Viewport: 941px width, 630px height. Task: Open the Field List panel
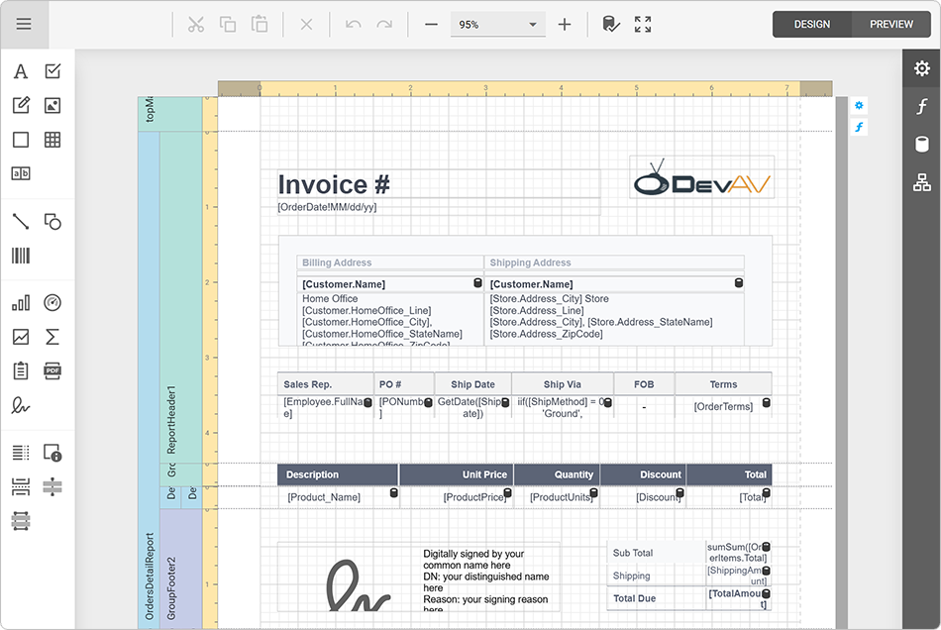click(922, 144)
